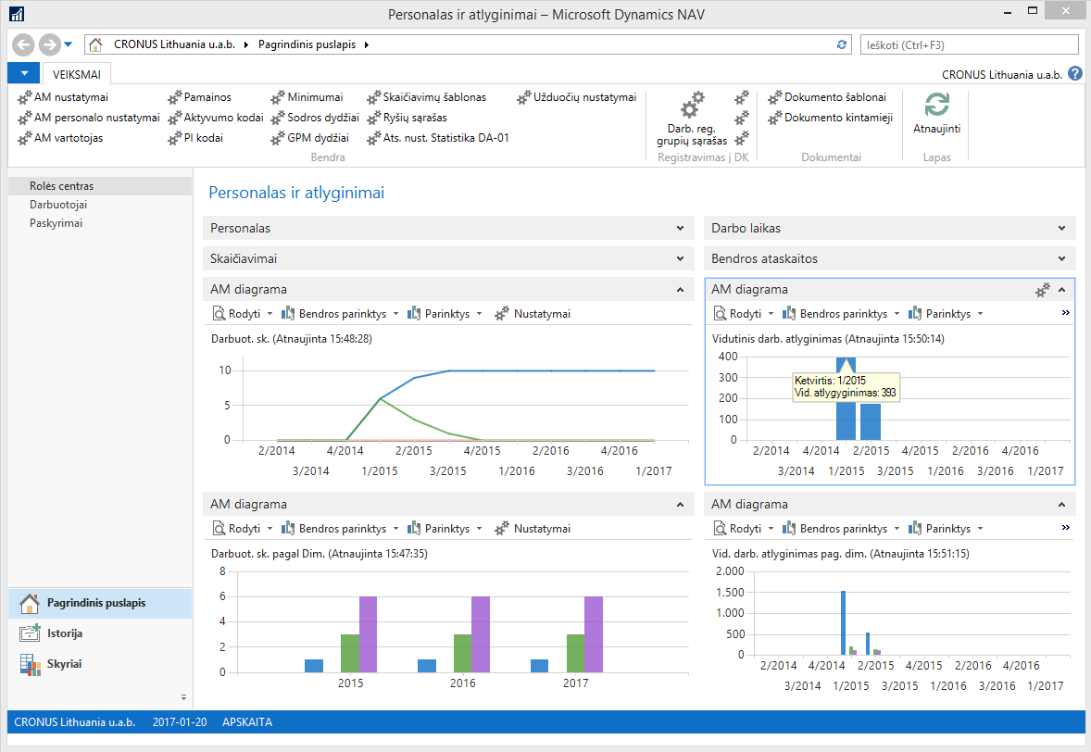1091x752 pixels.
Task: Open Rodyti in Vid. darb. atlyginimas pag. dim. diagram
Action: click(744, 529)
